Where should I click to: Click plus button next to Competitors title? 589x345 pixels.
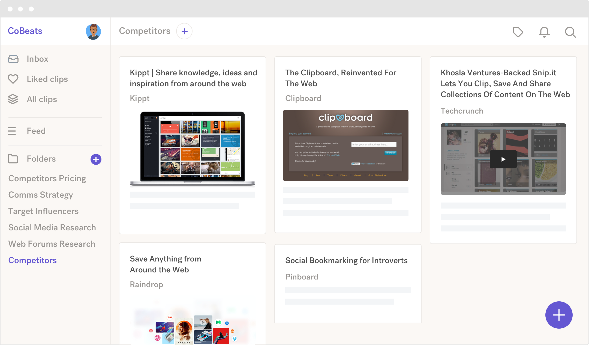[x=184, y=31]
